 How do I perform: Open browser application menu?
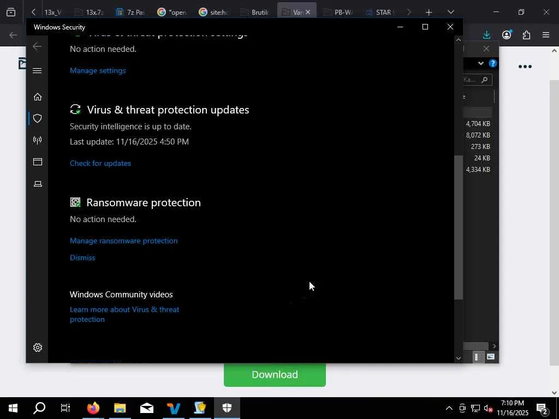(x=546, y=35)
